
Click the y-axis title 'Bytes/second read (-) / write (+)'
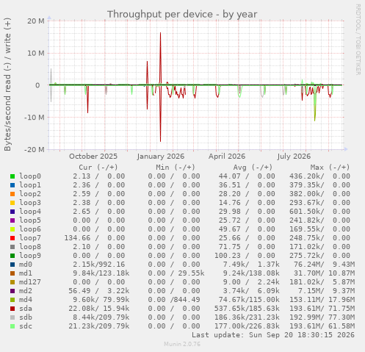tap(7, 85)
